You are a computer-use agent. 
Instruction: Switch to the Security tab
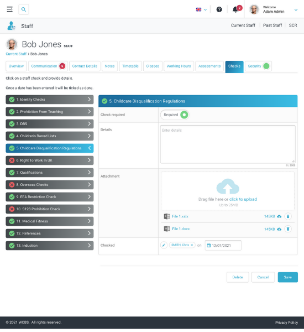[258, 66]
